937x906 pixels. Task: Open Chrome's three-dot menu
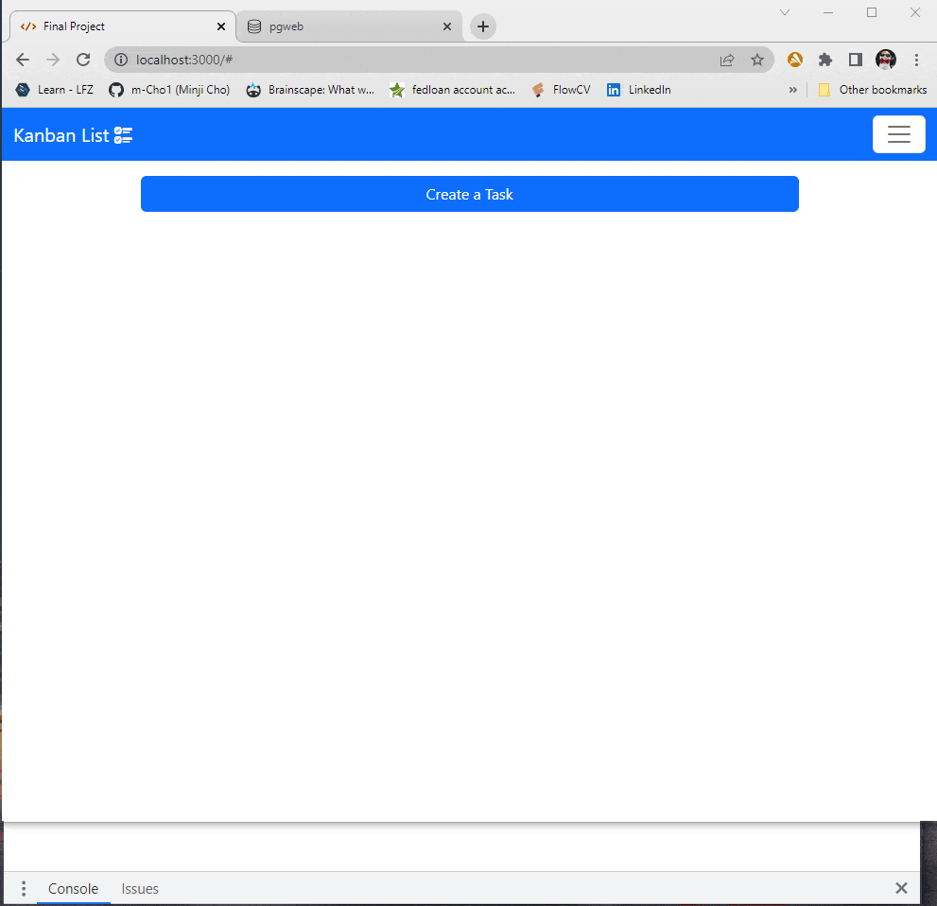click(x=917, y=60)
